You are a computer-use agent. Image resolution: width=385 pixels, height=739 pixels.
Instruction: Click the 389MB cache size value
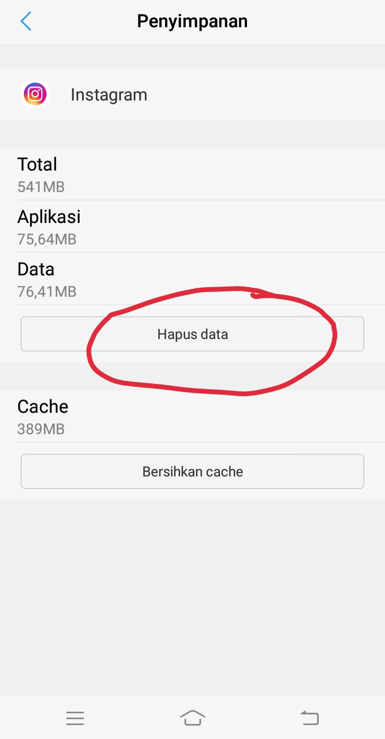click(x=41, y=429)
